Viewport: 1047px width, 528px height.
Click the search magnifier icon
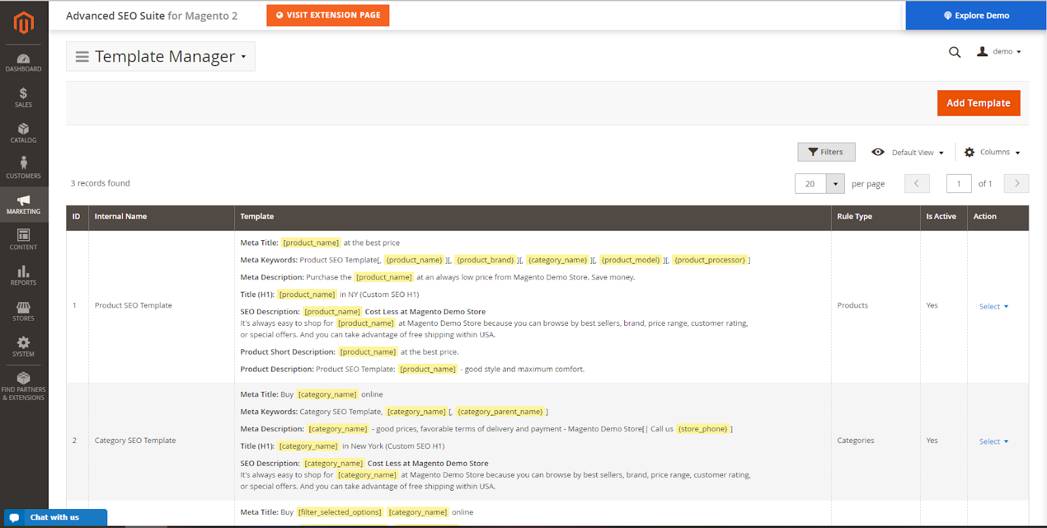(955, 52)
